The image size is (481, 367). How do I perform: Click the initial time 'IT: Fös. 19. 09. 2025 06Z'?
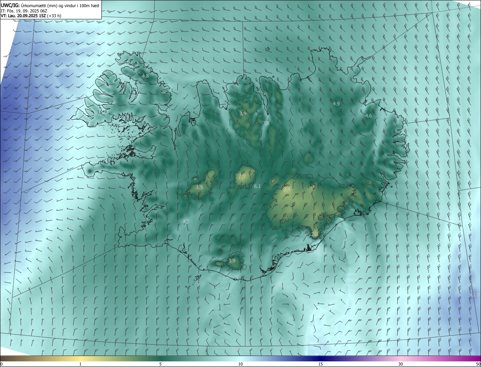click(x=24, y=11)
